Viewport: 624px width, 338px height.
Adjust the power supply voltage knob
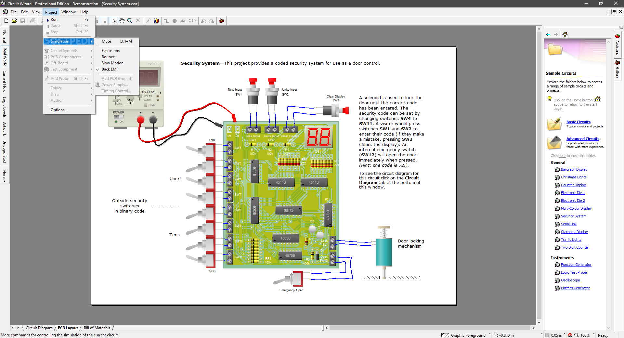(x=130, y=98)
